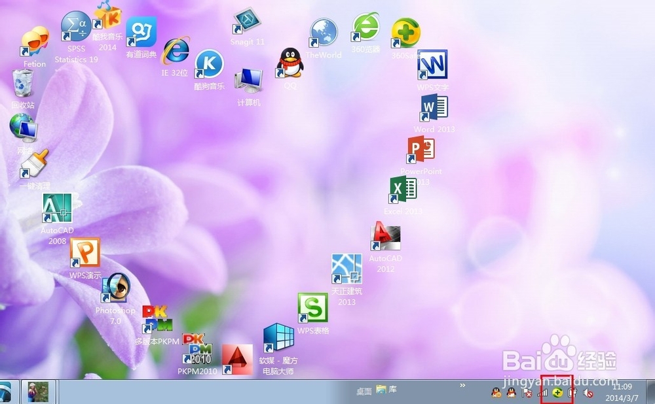Open plain QQ penguin tray icon
This screenshot has width=655, height=404.
(x=512, y=392)
